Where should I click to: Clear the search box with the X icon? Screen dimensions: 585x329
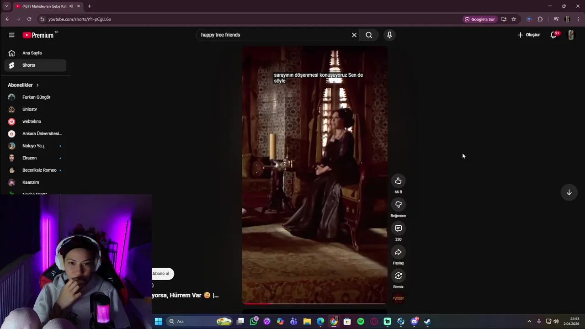pos(354,35)
